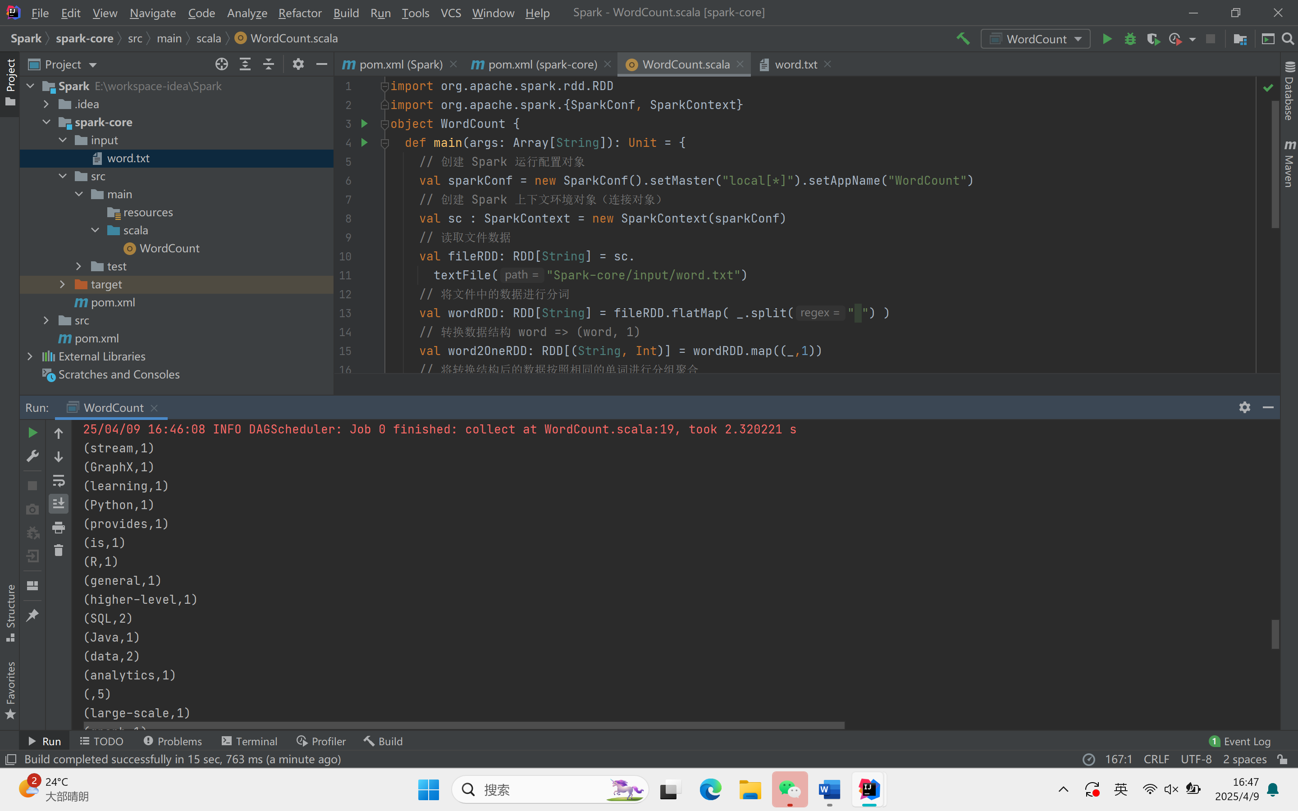Screen dimensions: 1298x811
Task: Expand External Libraries node
Action: pos(31,356)
